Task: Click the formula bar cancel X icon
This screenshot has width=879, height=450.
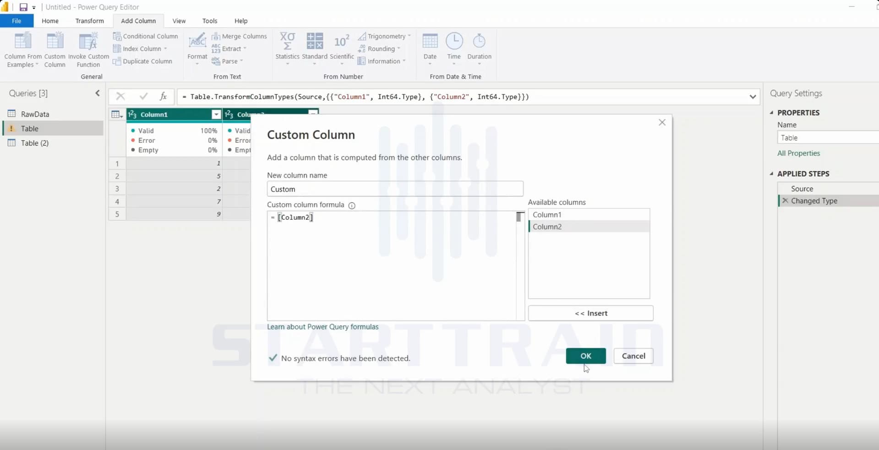Action: [120, 96]
